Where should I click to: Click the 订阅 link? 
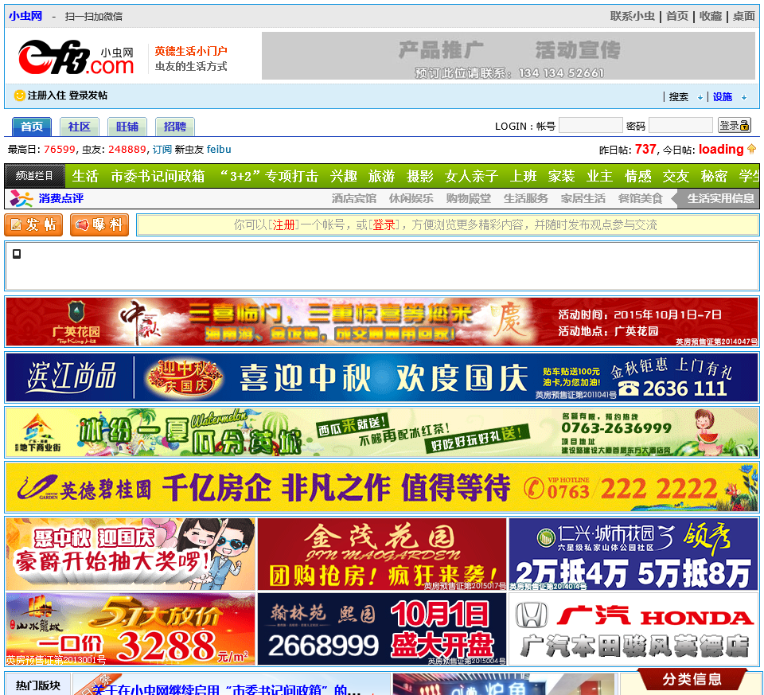pyautogui.click(x=162, y=149)
